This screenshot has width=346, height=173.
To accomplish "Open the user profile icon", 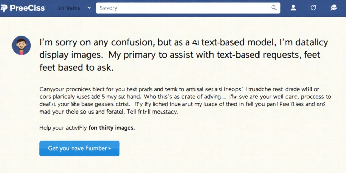I will [293, 8].
